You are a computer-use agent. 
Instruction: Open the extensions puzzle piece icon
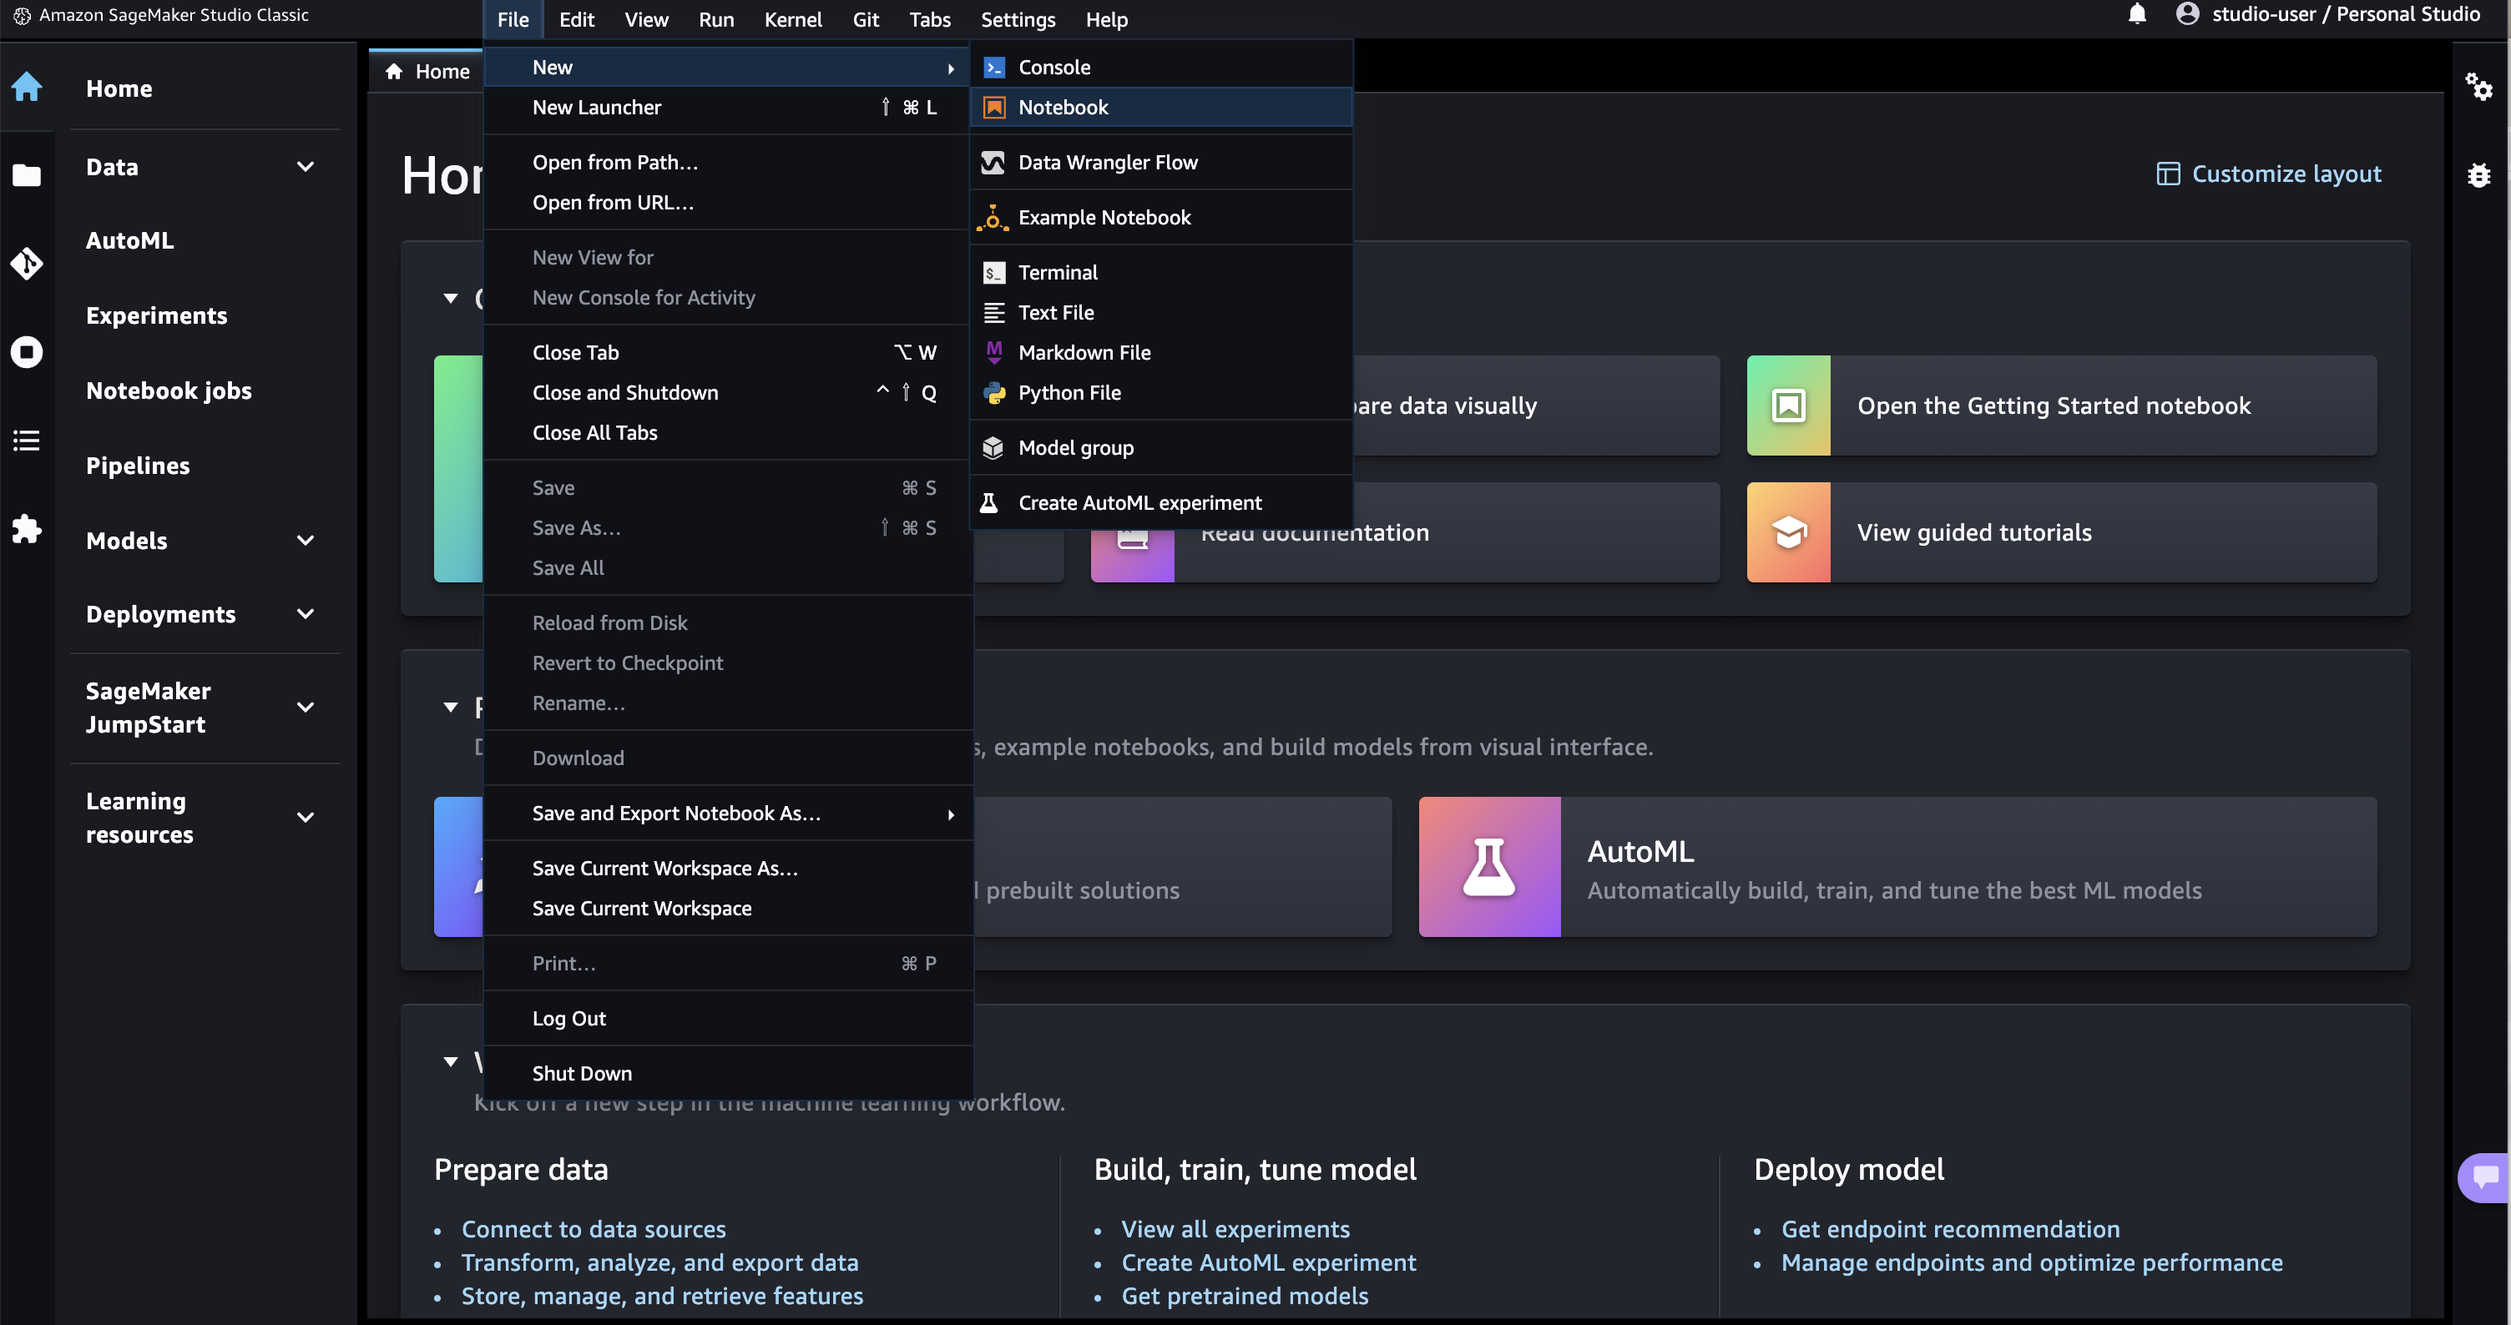[27, 529]
